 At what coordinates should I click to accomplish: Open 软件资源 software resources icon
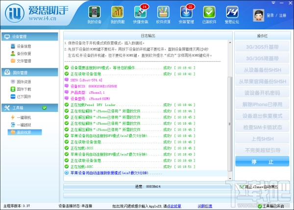(163, 15)
